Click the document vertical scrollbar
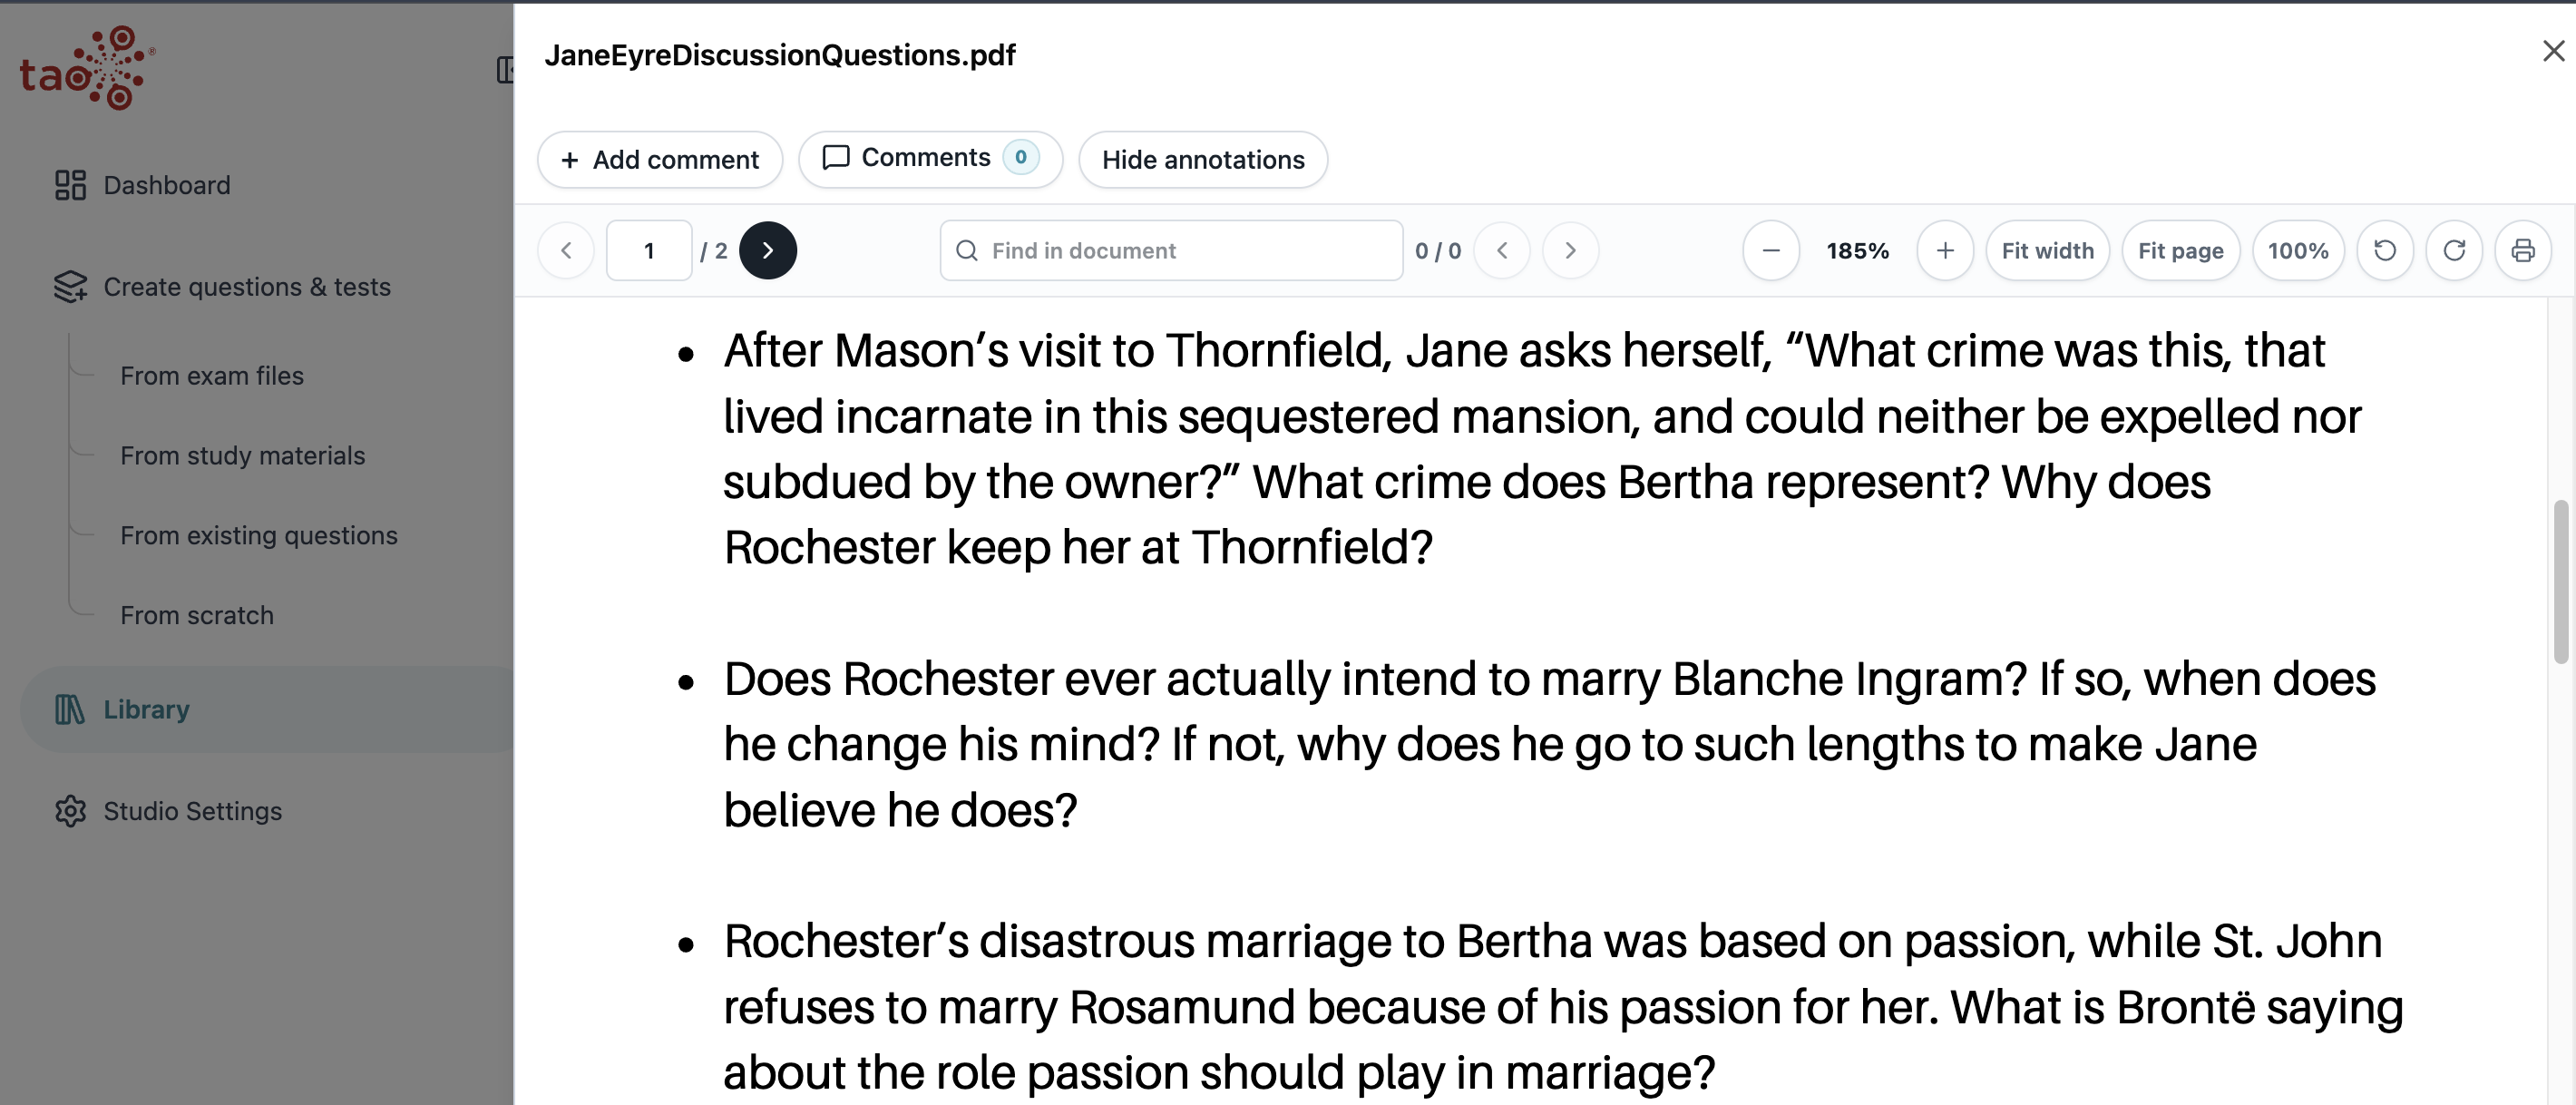Image resolution: width=2576 pixels, height=1105 pixels. point(2561,582)
